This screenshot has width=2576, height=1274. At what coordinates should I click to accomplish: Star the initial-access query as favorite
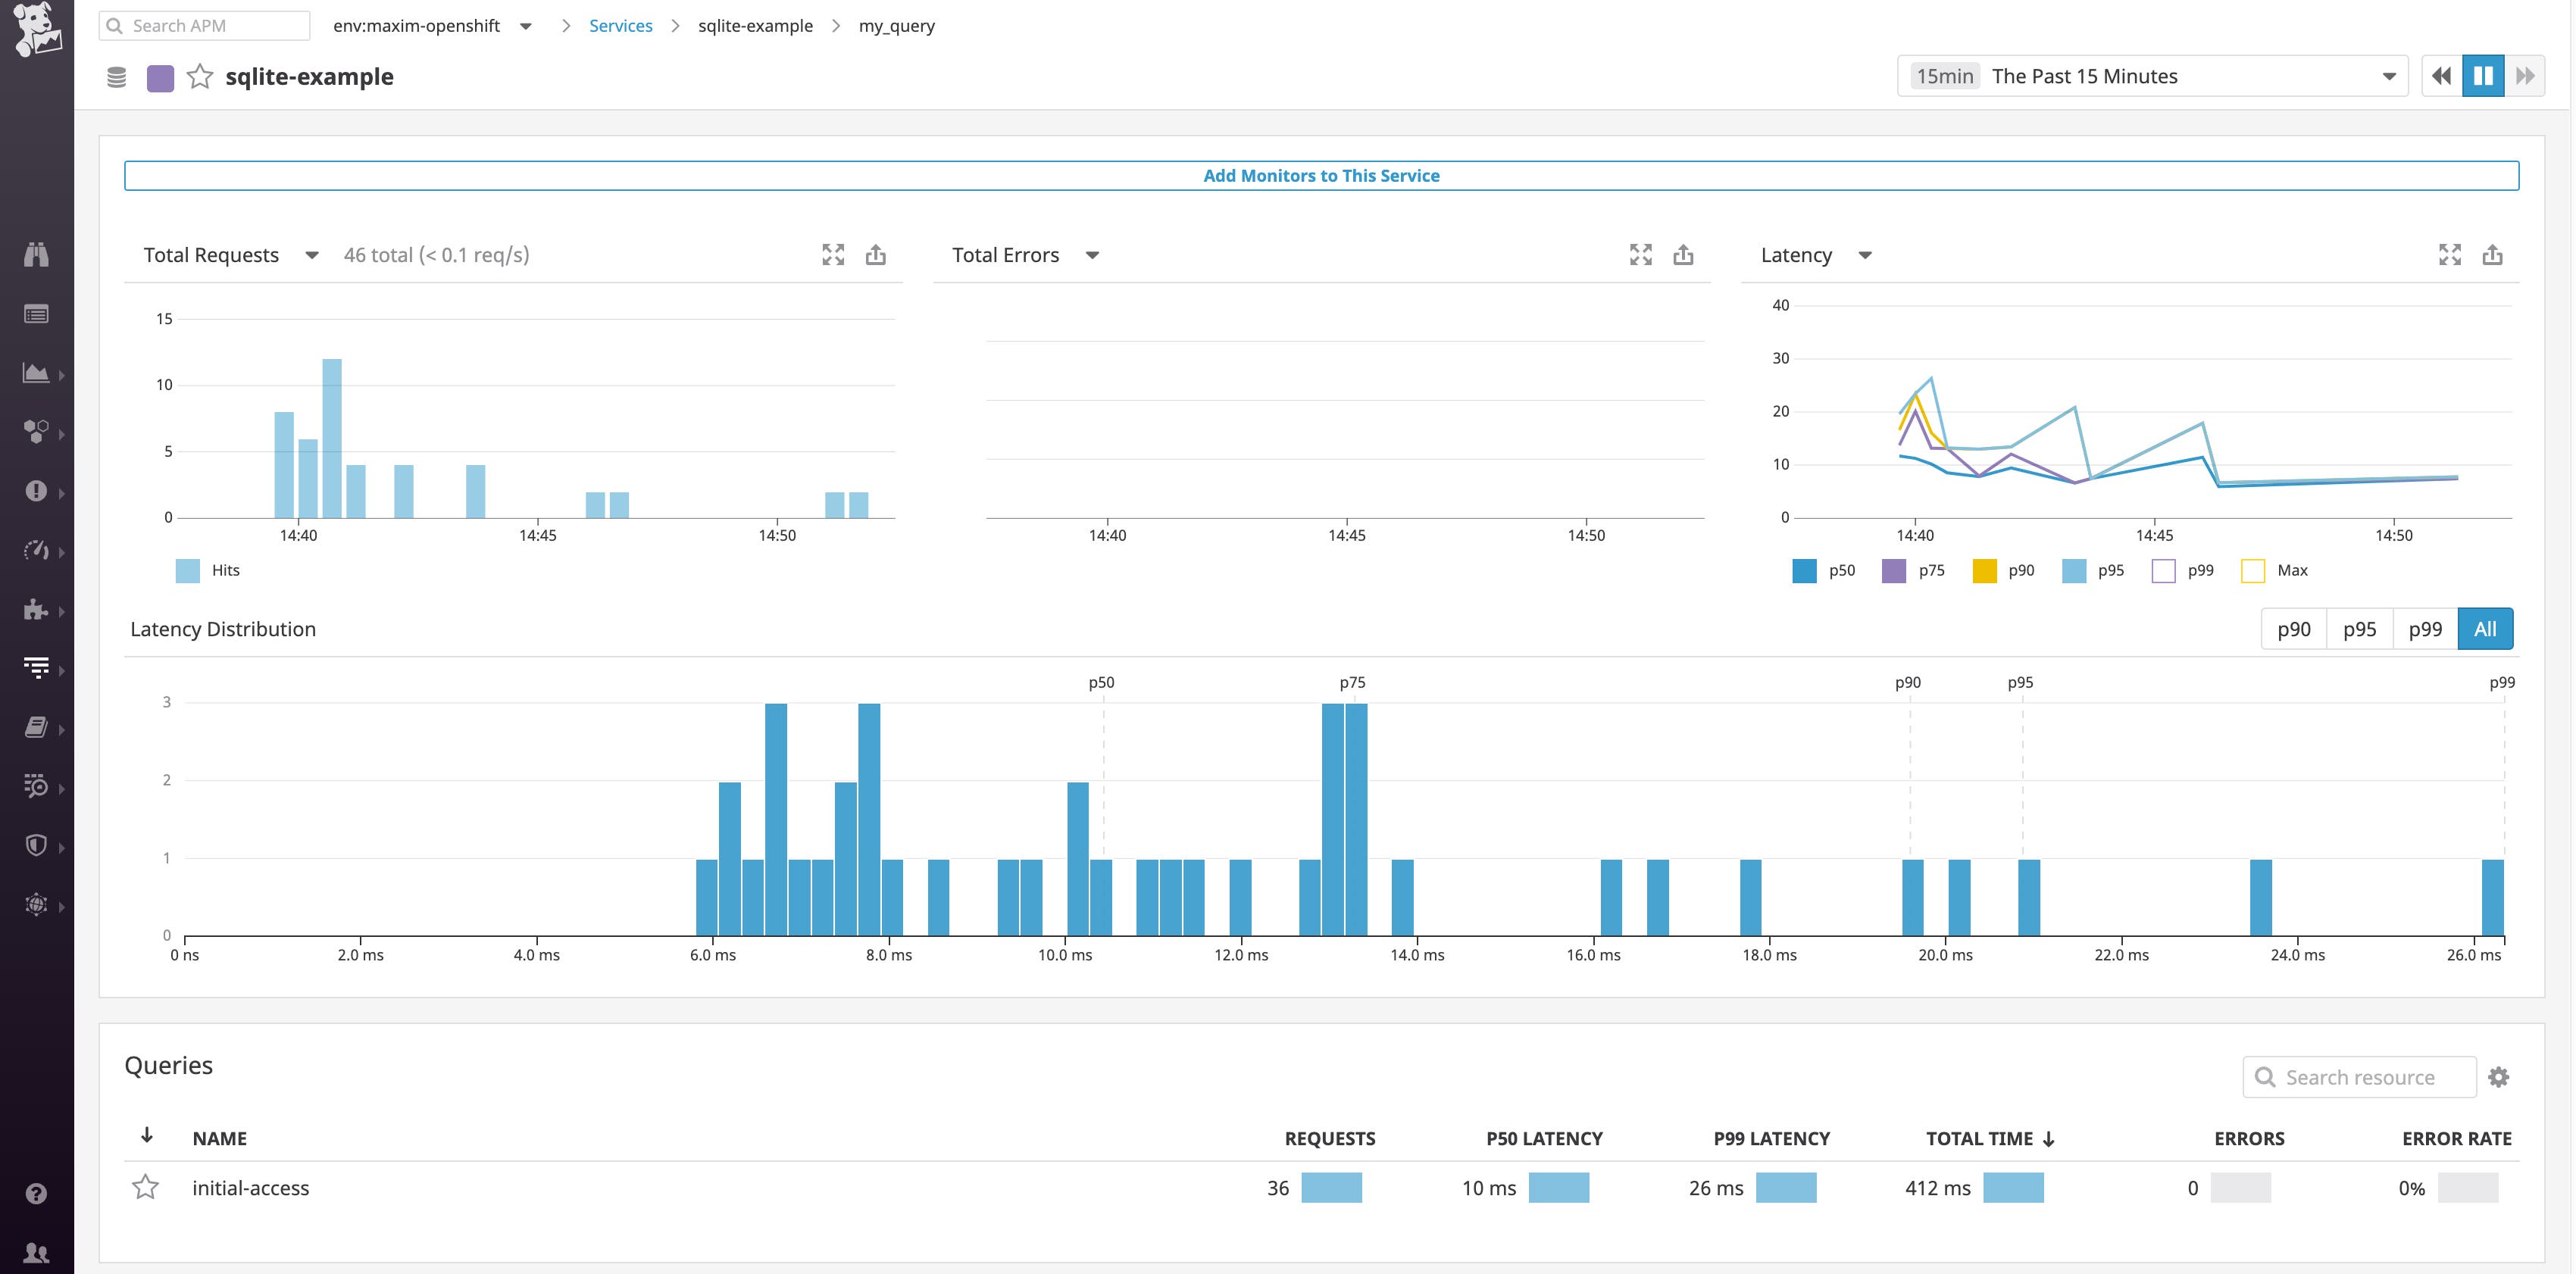pos(147,1188)
